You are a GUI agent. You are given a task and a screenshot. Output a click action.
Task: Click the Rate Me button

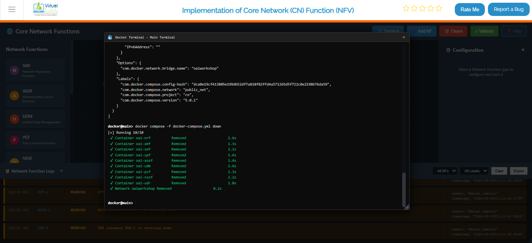(470, 9)
